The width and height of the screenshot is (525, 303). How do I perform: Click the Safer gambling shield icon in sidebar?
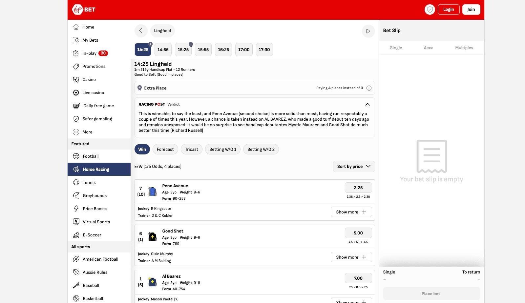point(76,119)
